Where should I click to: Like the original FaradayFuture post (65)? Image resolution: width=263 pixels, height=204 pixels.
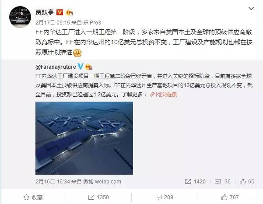point(247,182)
